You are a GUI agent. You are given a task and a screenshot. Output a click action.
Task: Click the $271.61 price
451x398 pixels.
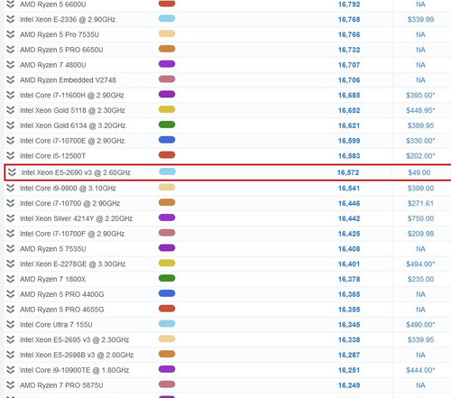420,203
